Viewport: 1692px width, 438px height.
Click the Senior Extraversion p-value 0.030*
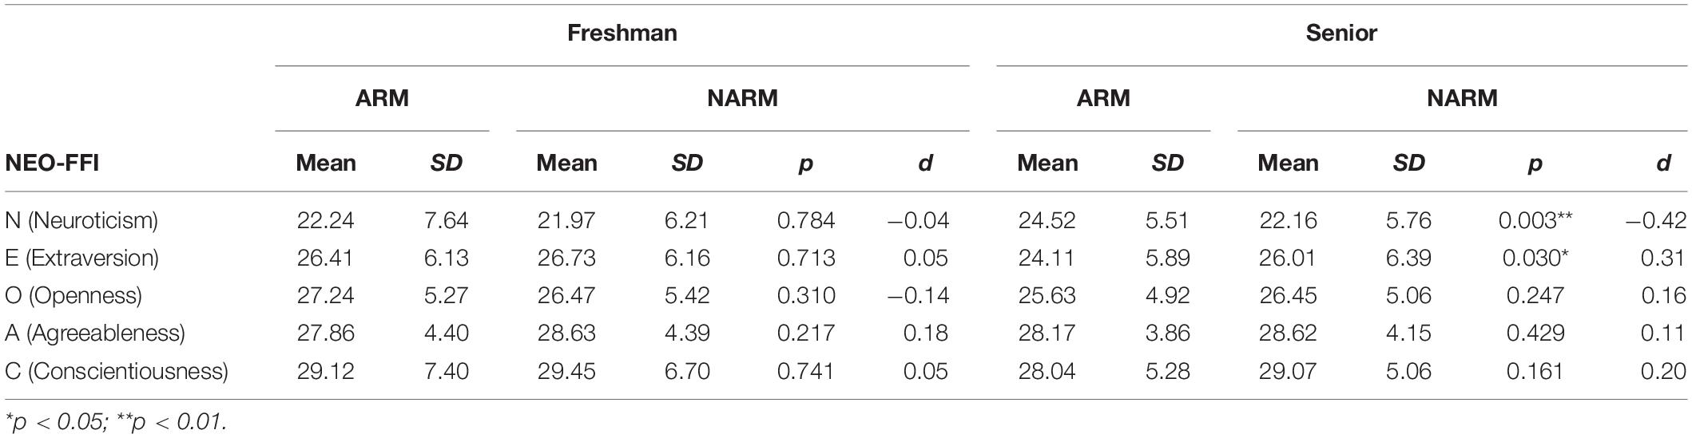tap(1535, 258)
